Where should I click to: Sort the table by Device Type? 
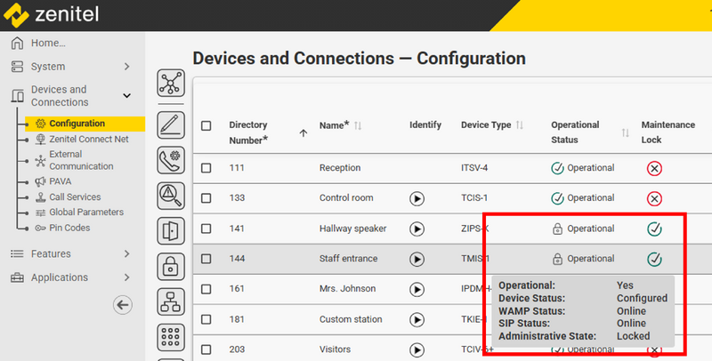tap(520, 125)
